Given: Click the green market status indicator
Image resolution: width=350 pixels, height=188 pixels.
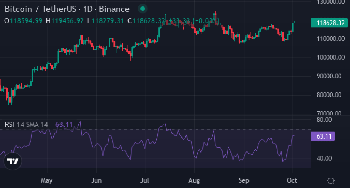Looking at the screenshot, I should [x=143, y=9].
